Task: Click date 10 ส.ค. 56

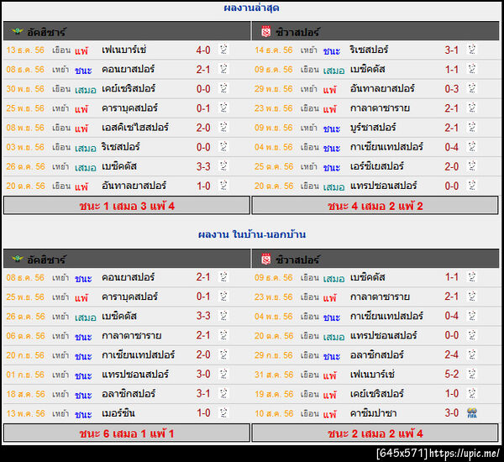Action: (x=274, y=413)
